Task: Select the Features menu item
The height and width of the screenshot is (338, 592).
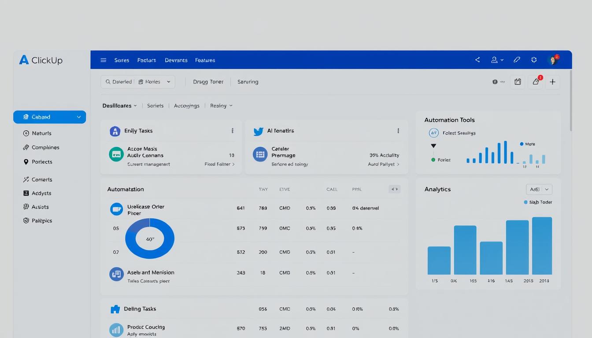Action: (x=205, y=60)
